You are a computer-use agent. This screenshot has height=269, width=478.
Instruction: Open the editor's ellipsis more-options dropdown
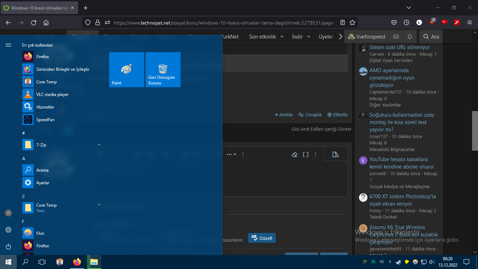click(x=231, y=154)
